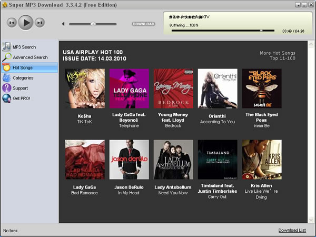Select Hot Songs in the sidebar

[x=29, y=67]
